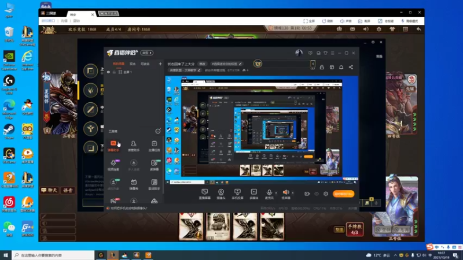Click 整理 sort cards button in game
Viewport: 463px width, 260px height.
pos(339,229)
